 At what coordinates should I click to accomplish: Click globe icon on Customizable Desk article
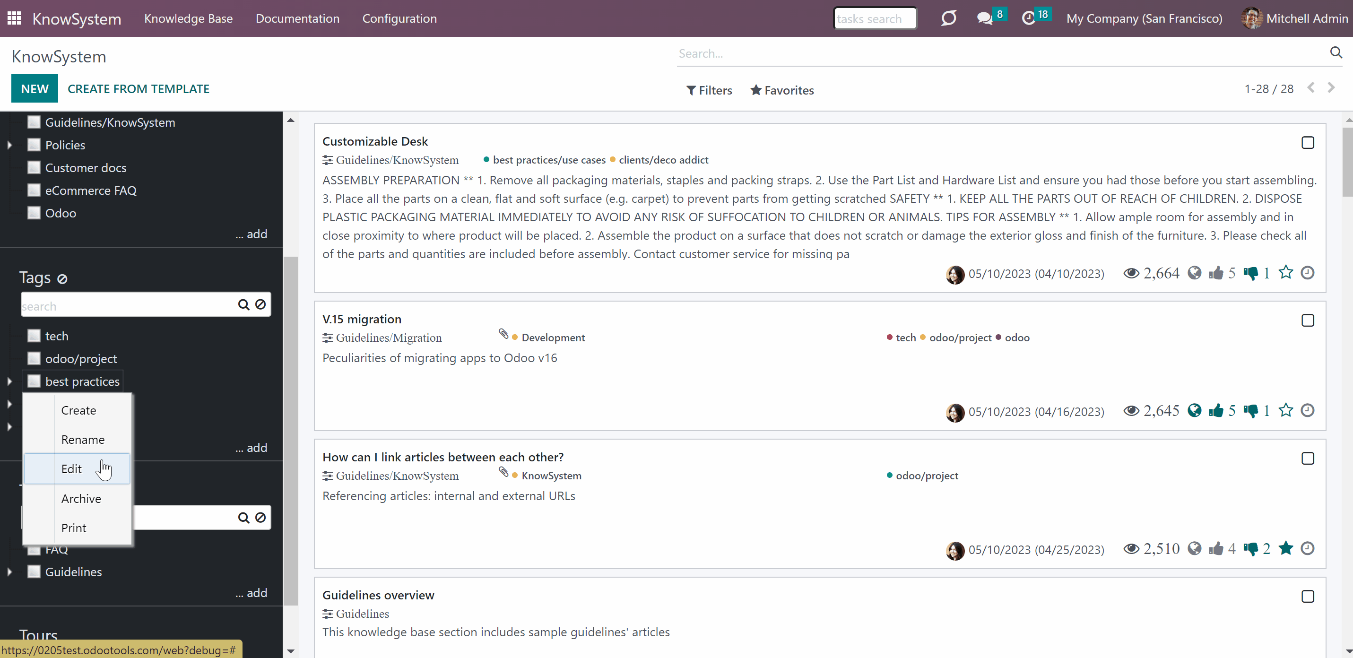coord(1194,273)
